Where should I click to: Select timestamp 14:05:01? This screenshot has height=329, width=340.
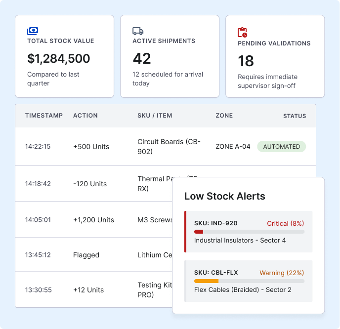click(x=38, y=220)
